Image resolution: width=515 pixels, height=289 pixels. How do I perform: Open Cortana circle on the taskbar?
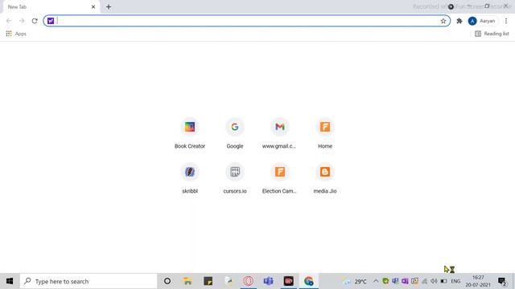pos(167,281)
